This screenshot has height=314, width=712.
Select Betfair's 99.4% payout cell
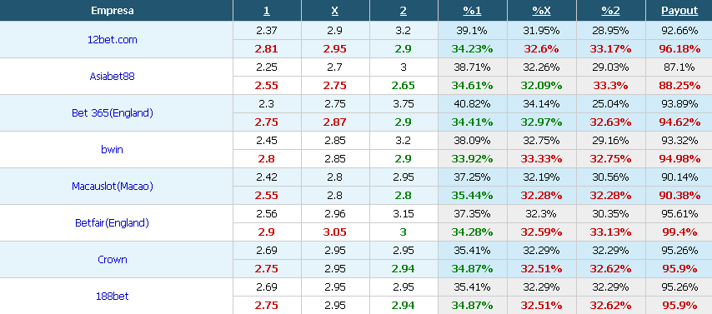(x=679, y=232)
